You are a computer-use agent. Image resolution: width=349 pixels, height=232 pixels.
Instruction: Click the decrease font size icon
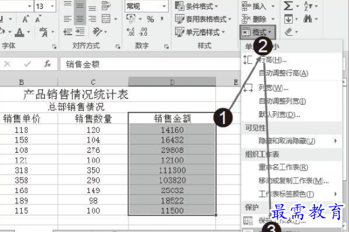tap(38, 19)
